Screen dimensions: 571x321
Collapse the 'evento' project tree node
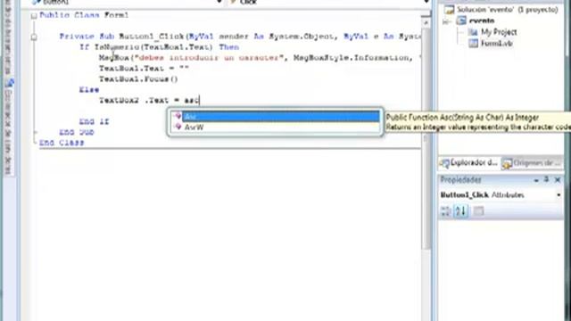[446, 21]
